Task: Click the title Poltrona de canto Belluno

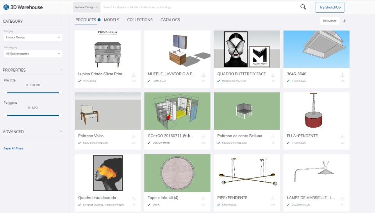Action: pyautogui.click(x=239, y=136)
